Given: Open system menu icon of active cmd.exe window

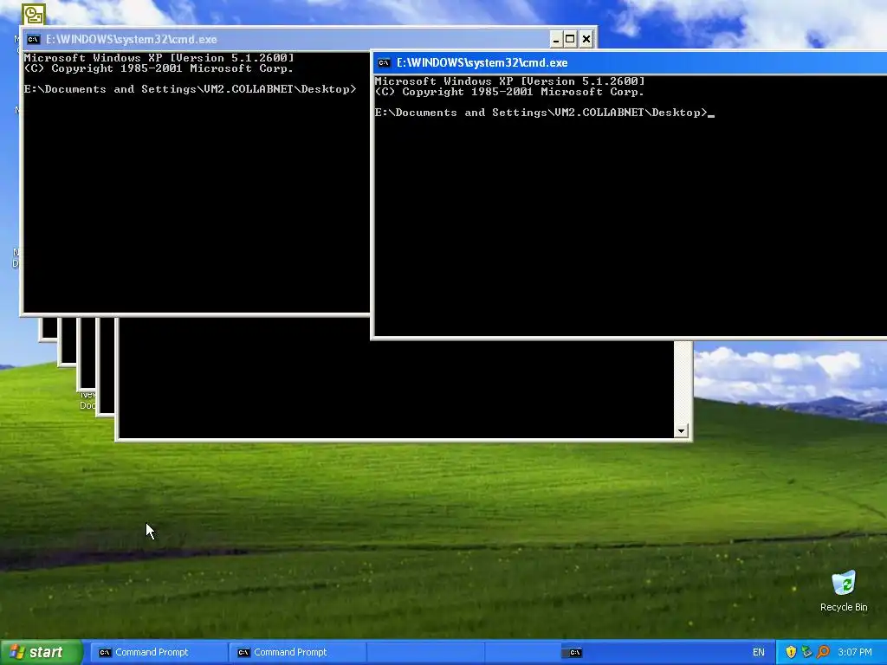Looking at the screenshot, I should (384, 62).
